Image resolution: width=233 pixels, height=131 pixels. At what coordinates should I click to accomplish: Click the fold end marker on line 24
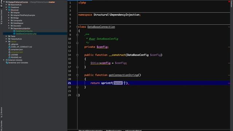[x=77, y=95]
